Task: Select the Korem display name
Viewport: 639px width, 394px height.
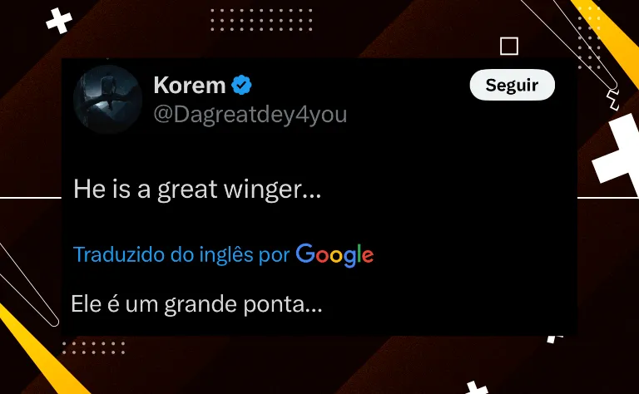Action: click(190, 85)
